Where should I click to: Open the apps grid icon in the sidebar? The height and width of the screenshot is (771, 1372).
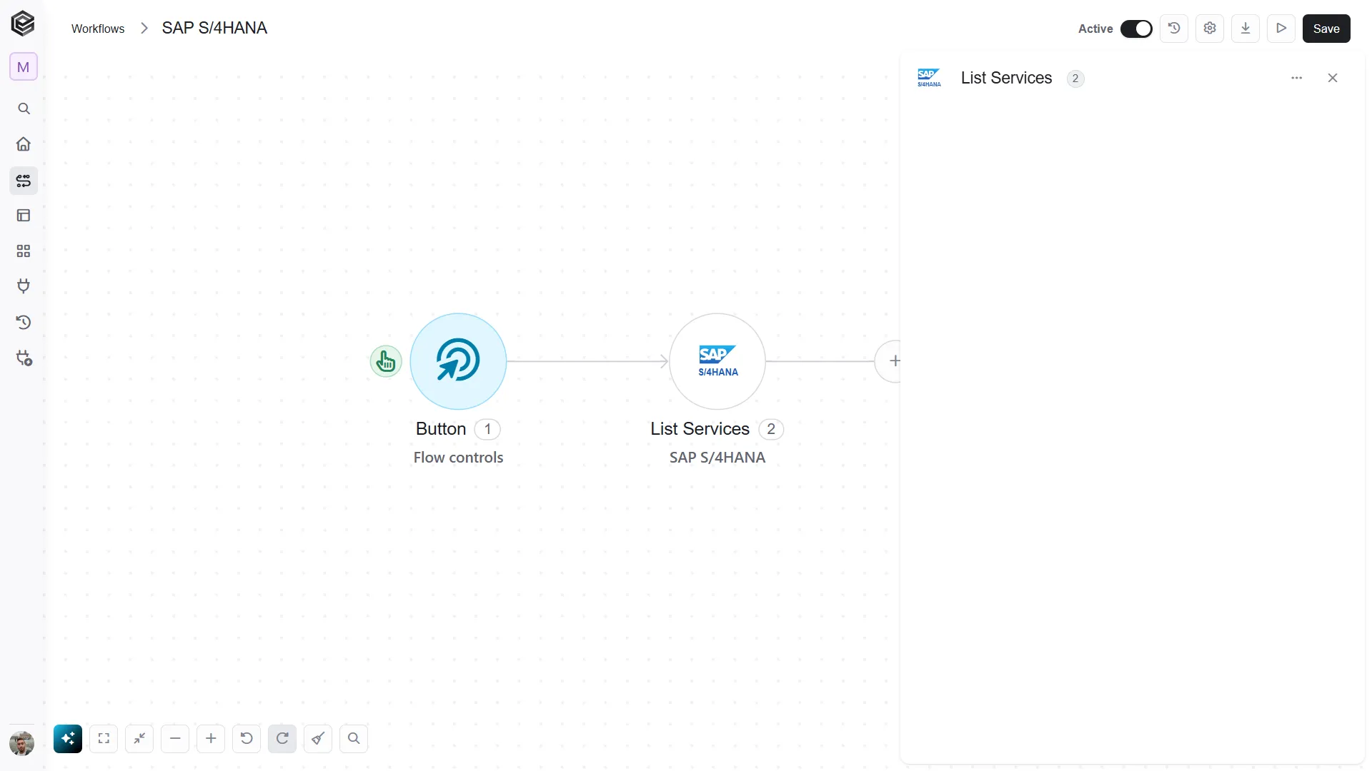tap(24, 251)
